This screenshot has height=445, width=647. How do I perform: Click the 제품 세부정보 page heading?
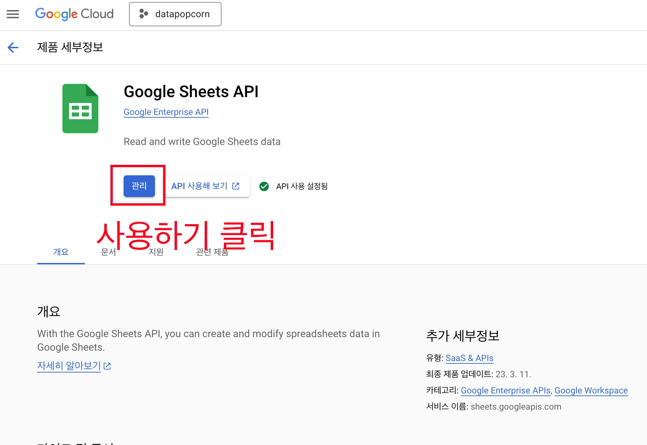[70, 47]
